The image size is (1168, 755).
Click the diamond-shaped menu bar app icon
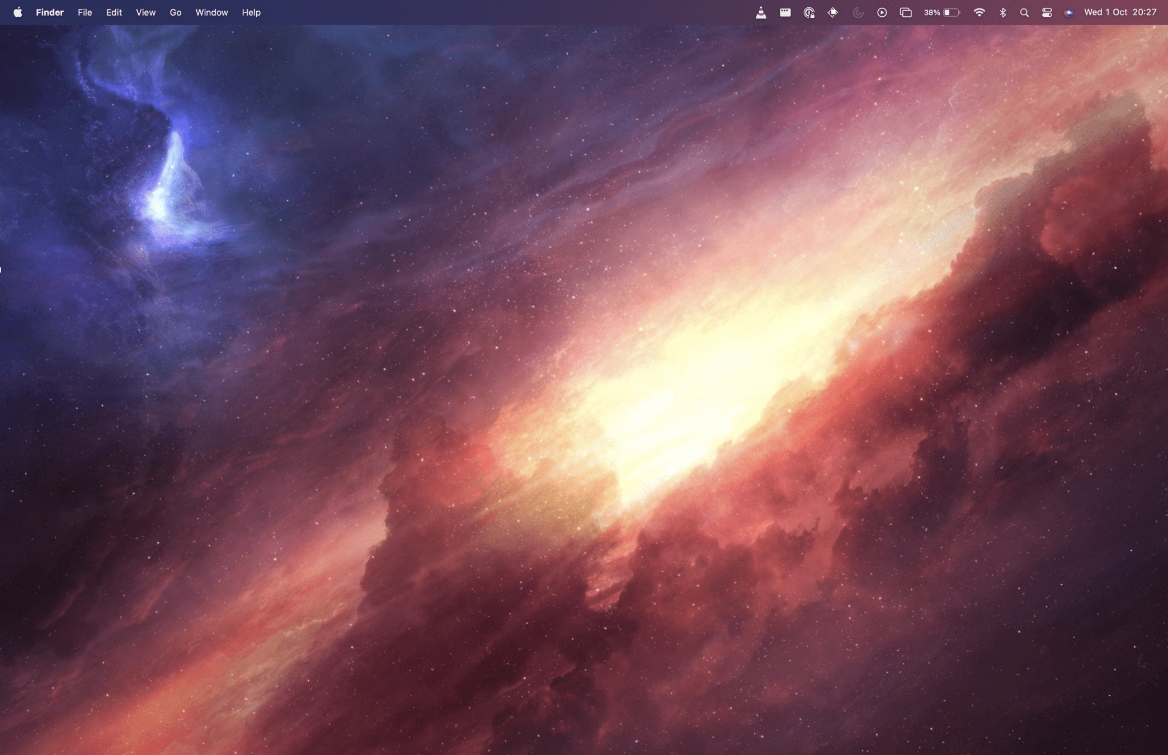coord(833,12)
